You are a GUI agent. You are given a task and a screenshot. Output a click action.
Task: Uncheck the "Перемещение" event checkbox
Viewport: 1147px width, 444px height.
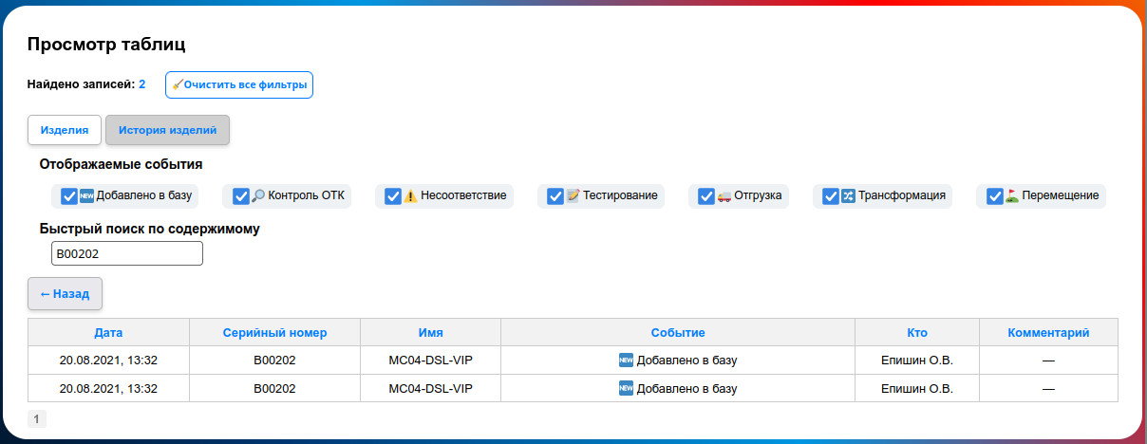995,196
